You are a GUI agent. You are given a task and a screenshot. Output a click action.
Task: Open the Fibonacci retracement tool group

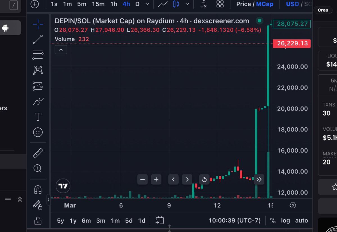coord(38,55)
